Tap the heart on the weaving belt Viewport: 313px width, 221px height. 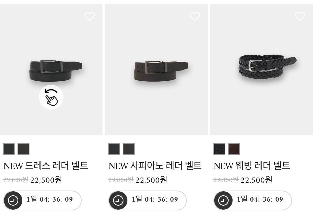pyautogui.click(x=300, y=16)
